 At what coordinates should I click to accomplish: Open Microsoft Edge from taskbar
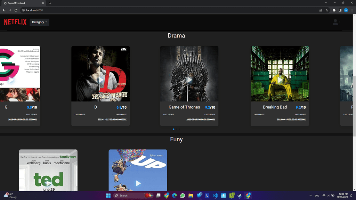pyautogui.click(x=175, y=195)
